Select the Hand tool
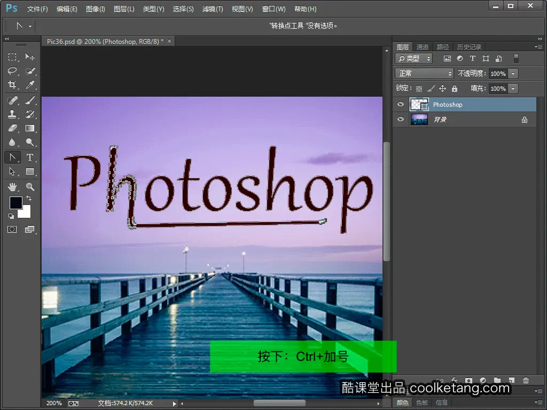547x410 pixels. tap(12, 187)
